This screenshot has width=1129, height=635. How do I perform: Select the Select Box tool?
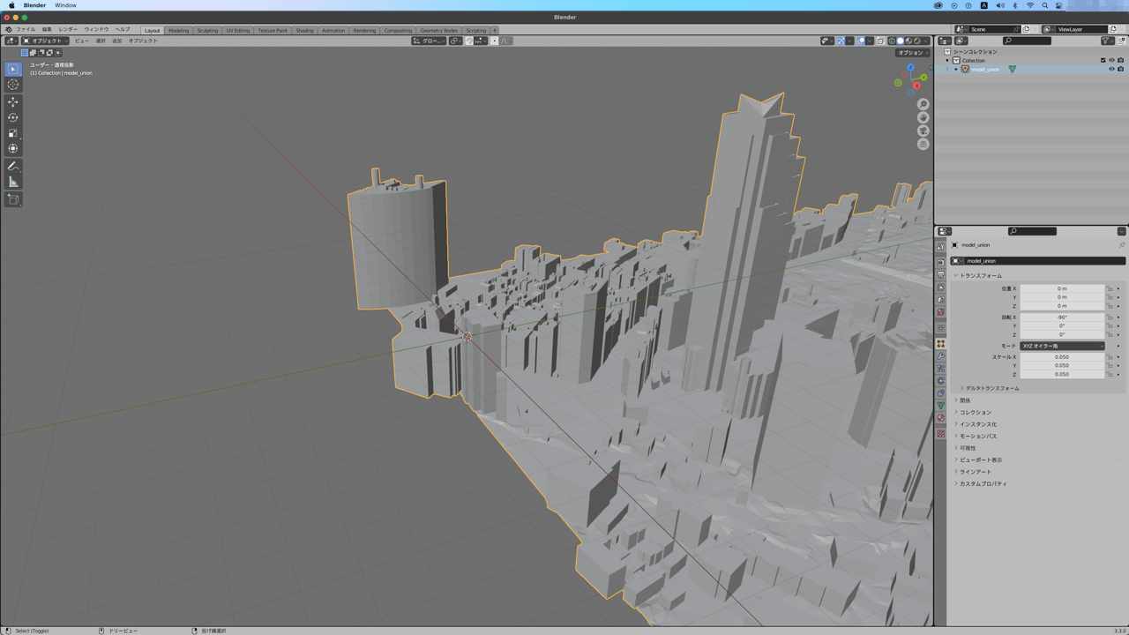[12, 69]
